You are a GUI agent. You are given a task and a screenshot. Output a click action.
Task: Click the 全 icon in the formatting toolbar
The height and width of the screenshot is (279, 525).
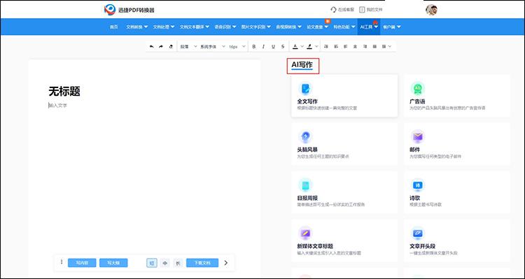tap(355, 46)
